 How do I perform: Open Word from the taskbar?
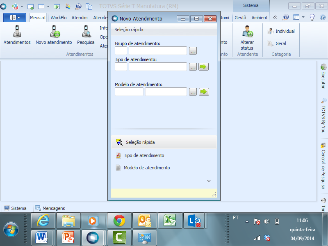(42, 238)
